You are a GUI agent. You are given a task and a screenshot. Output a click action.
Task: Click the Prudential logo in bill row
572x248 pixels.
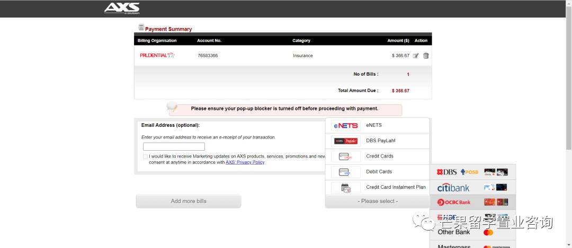[x=157, y=56]
